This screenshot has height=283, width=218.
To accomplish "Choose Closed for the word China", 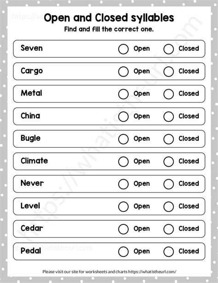I will tap(168, 116).
